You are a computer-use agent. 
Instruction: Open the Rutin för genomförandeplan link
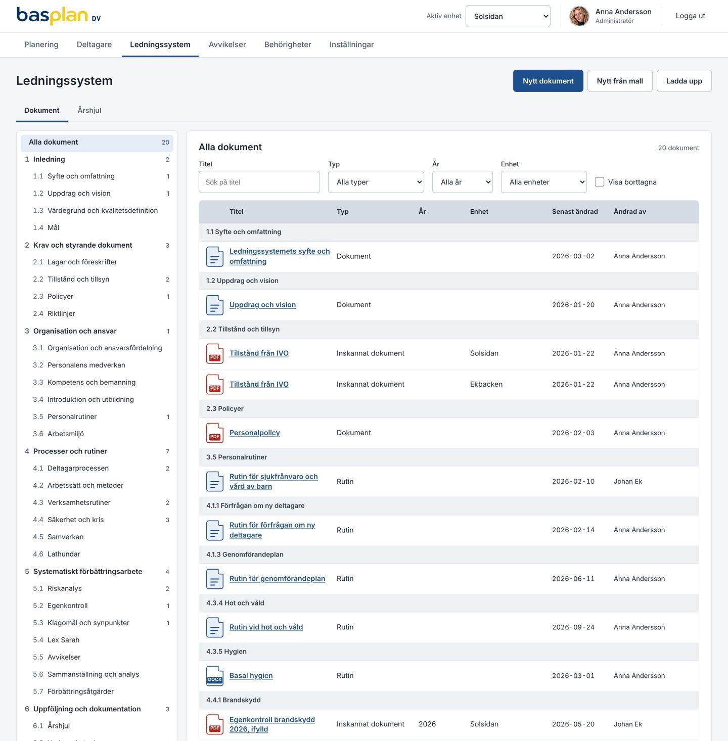(278, 579)
